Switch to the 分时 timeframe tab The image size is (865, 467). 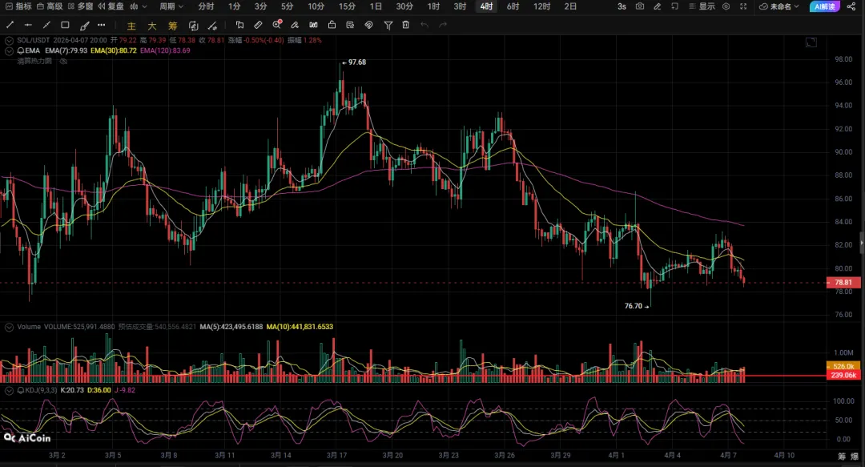[206, 6]
